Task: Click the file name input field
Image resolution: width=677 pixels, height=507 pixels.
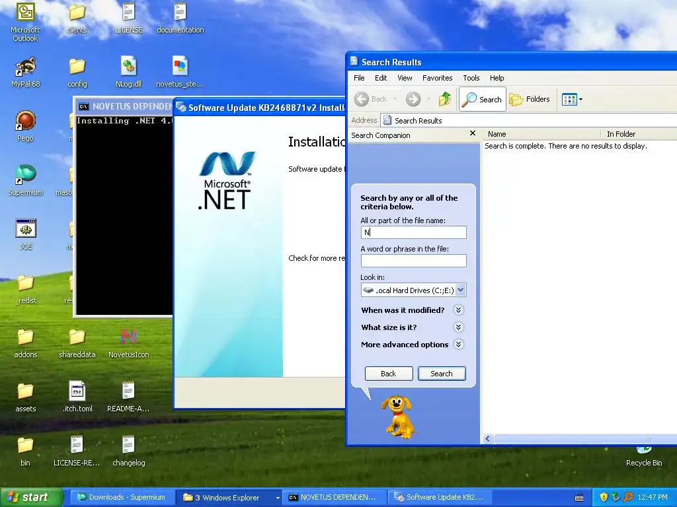Action: [414, 232]
